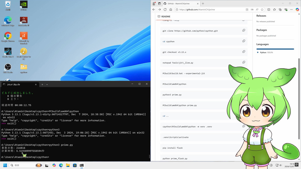This screenshot has height=169, width=301.
Task: Copy the notepad Tools\jit command
Action: (244, 62)
